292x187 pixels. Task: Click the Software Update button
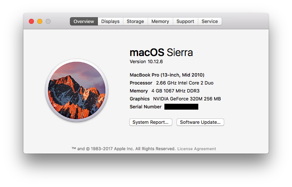coord(200,122)
